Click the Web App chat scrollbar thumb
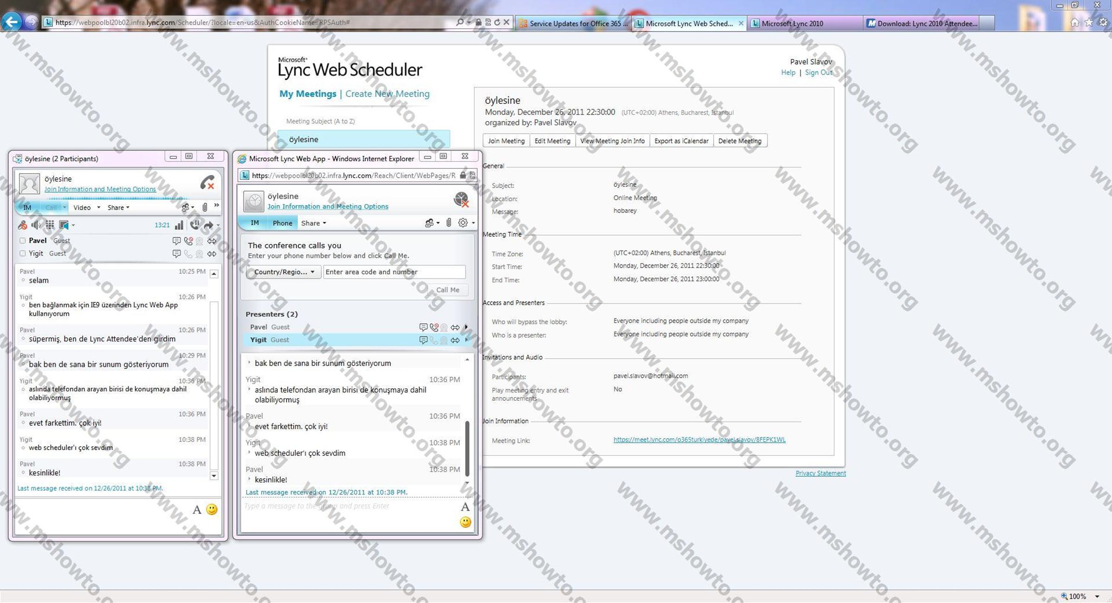Image resolution: width=1112 pixels, height=603 pixels. click(x=467, y=449)
